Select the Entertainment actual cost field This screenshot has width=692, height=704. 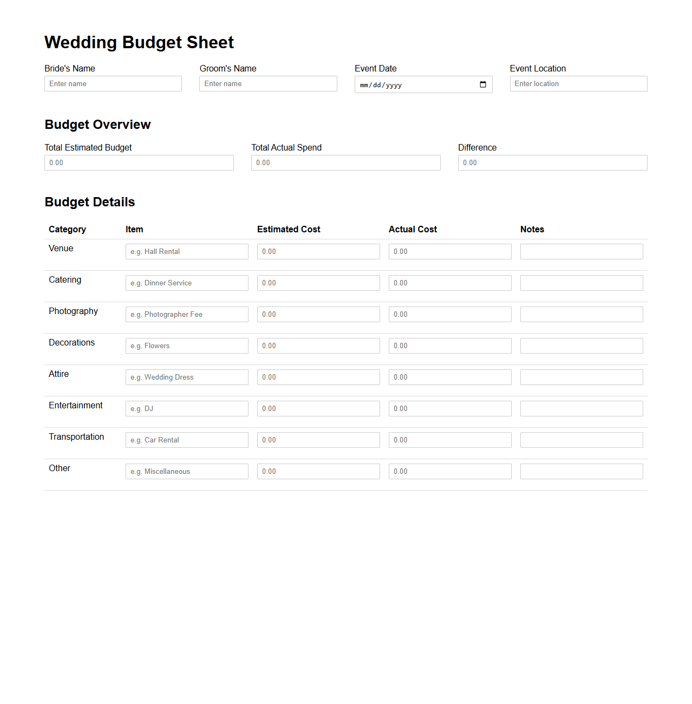(x=450, y=408)
